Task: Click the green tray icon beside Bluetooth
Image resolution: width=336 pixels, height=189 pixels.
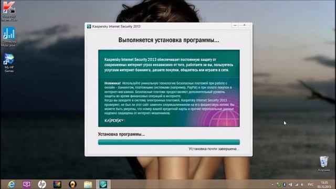Action: pos(279,184)
